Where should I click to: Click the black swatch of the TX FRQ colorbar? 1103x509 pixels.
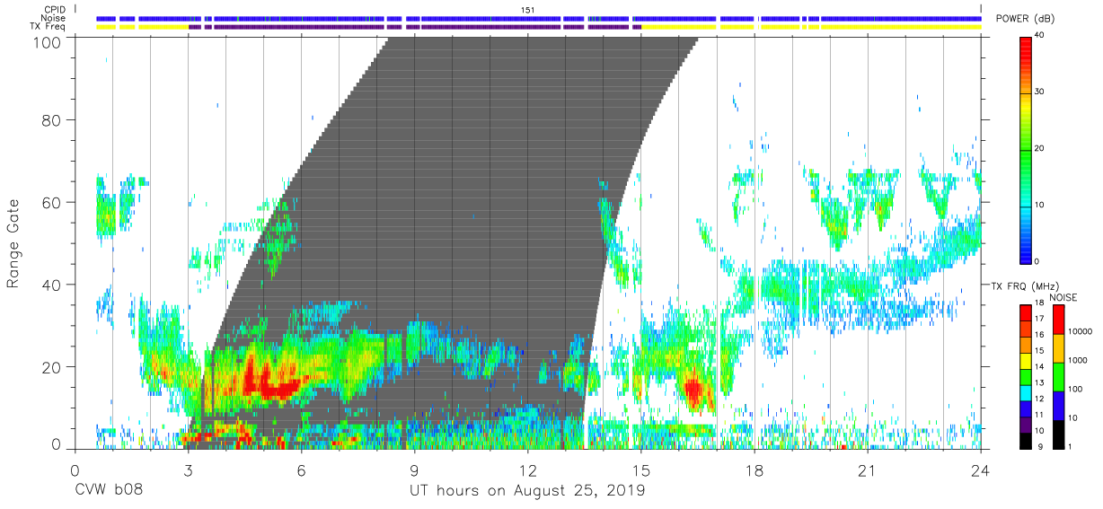pyautogui.click(x=1026, y=440)
